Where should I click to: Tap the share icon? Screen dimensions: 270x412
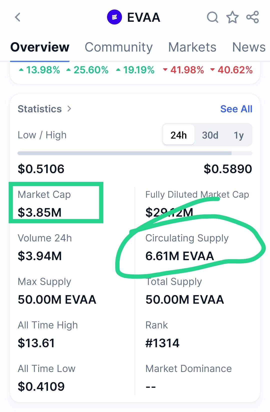pyautogui.click(x=252, y=17)
